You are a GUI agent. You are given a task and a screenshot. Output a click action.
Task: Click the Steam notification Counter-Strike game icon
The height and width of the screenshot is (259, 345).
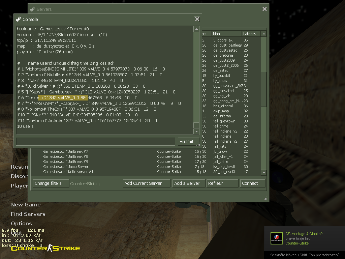pyautogui.click(x=277, y=238)
